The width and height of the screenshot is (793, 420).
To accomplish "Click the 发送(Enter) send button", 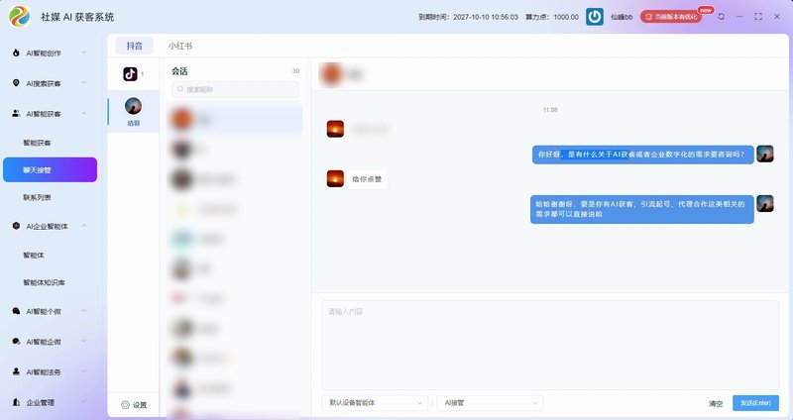I will click(755, 403).
